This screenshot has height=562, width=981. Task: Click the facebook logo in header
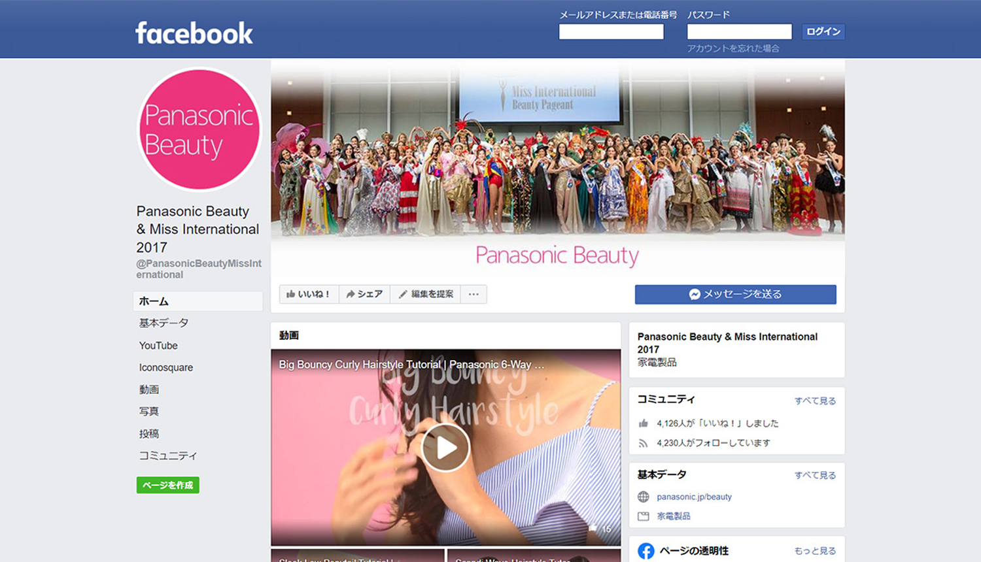(x=194, y=33)
